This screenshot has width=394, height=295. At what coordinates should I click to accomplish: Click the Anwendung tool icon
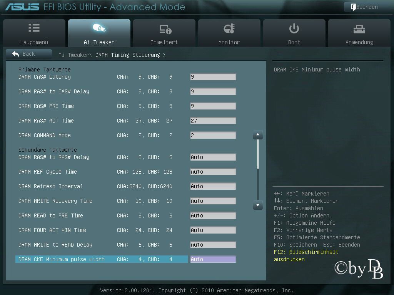[359, 29]
